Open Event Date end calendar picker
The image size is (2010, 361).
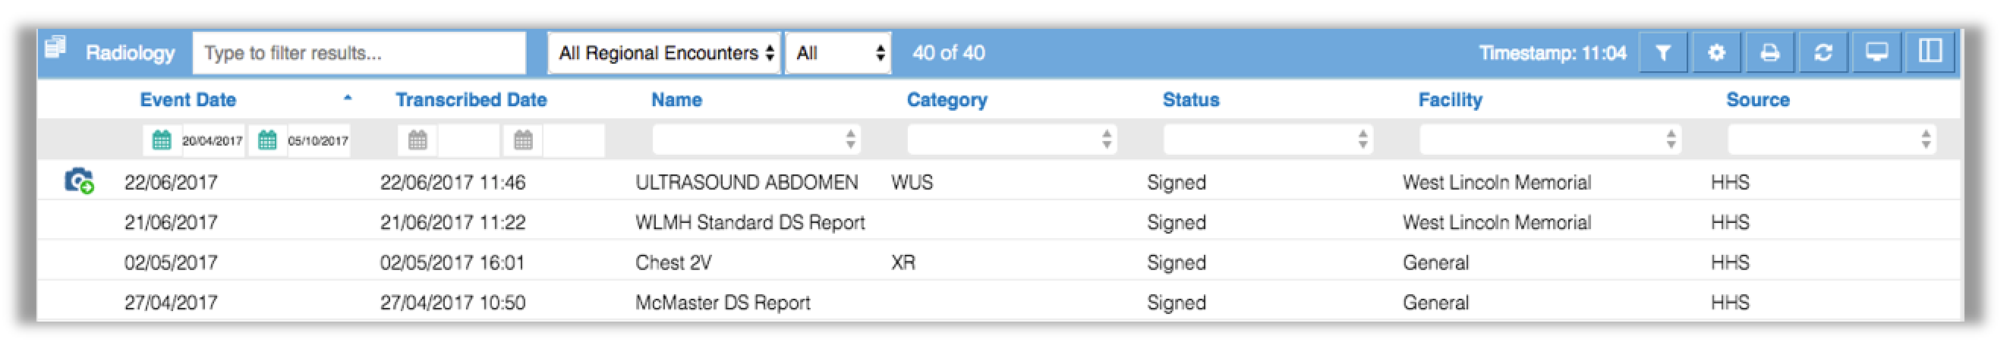click(x=268, y=140)
